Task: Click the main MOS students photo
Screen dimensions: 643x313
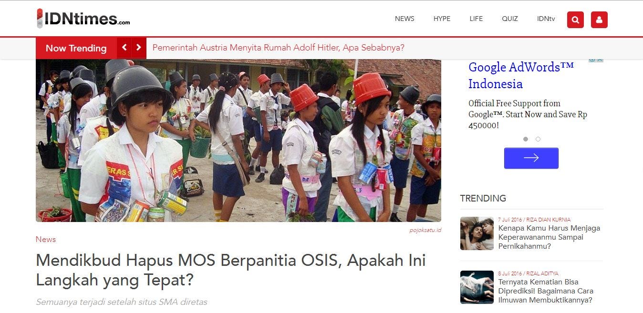Action: tap(239, 141)
